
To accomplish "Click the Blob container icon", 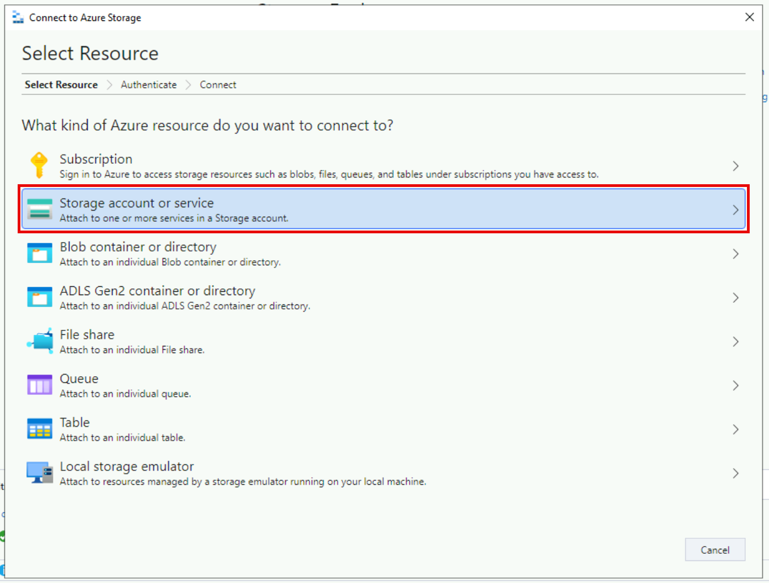I will [40, 253].
